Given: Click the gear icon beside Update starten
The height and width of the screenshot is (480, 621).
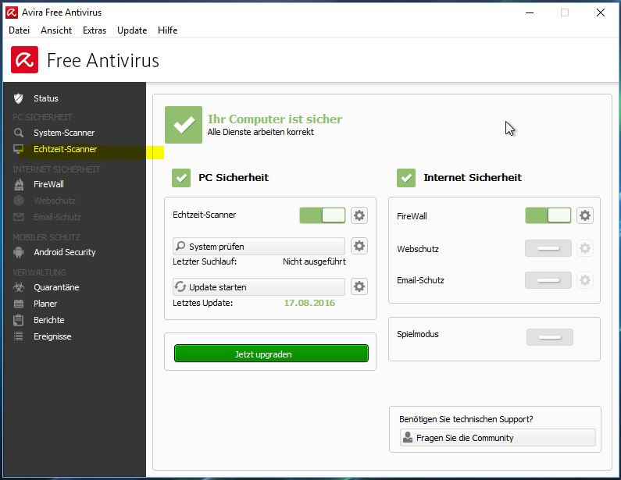Looking at the screenshot, I should coord(359,286).
